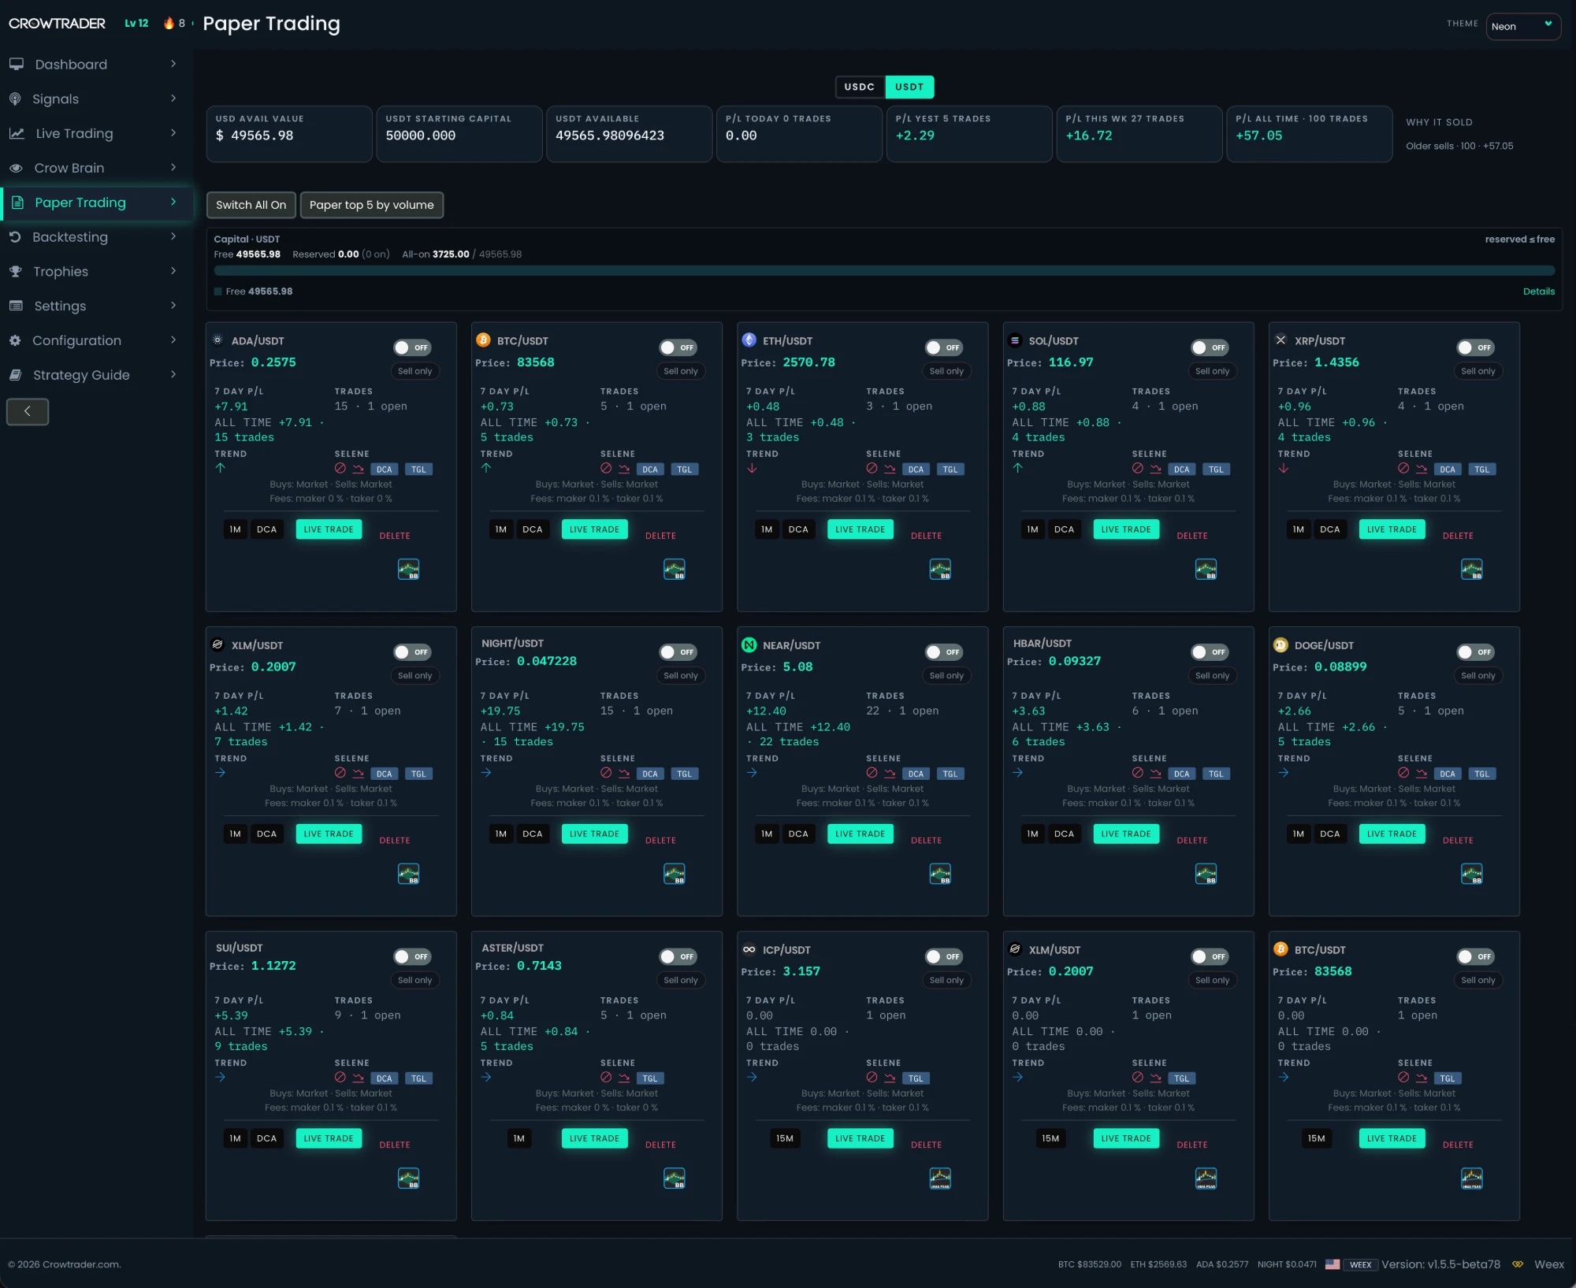The image size is (1576, 1288).
Task: Open the chart icon on the DOGE/USDT card
Action: point(1471,874)
